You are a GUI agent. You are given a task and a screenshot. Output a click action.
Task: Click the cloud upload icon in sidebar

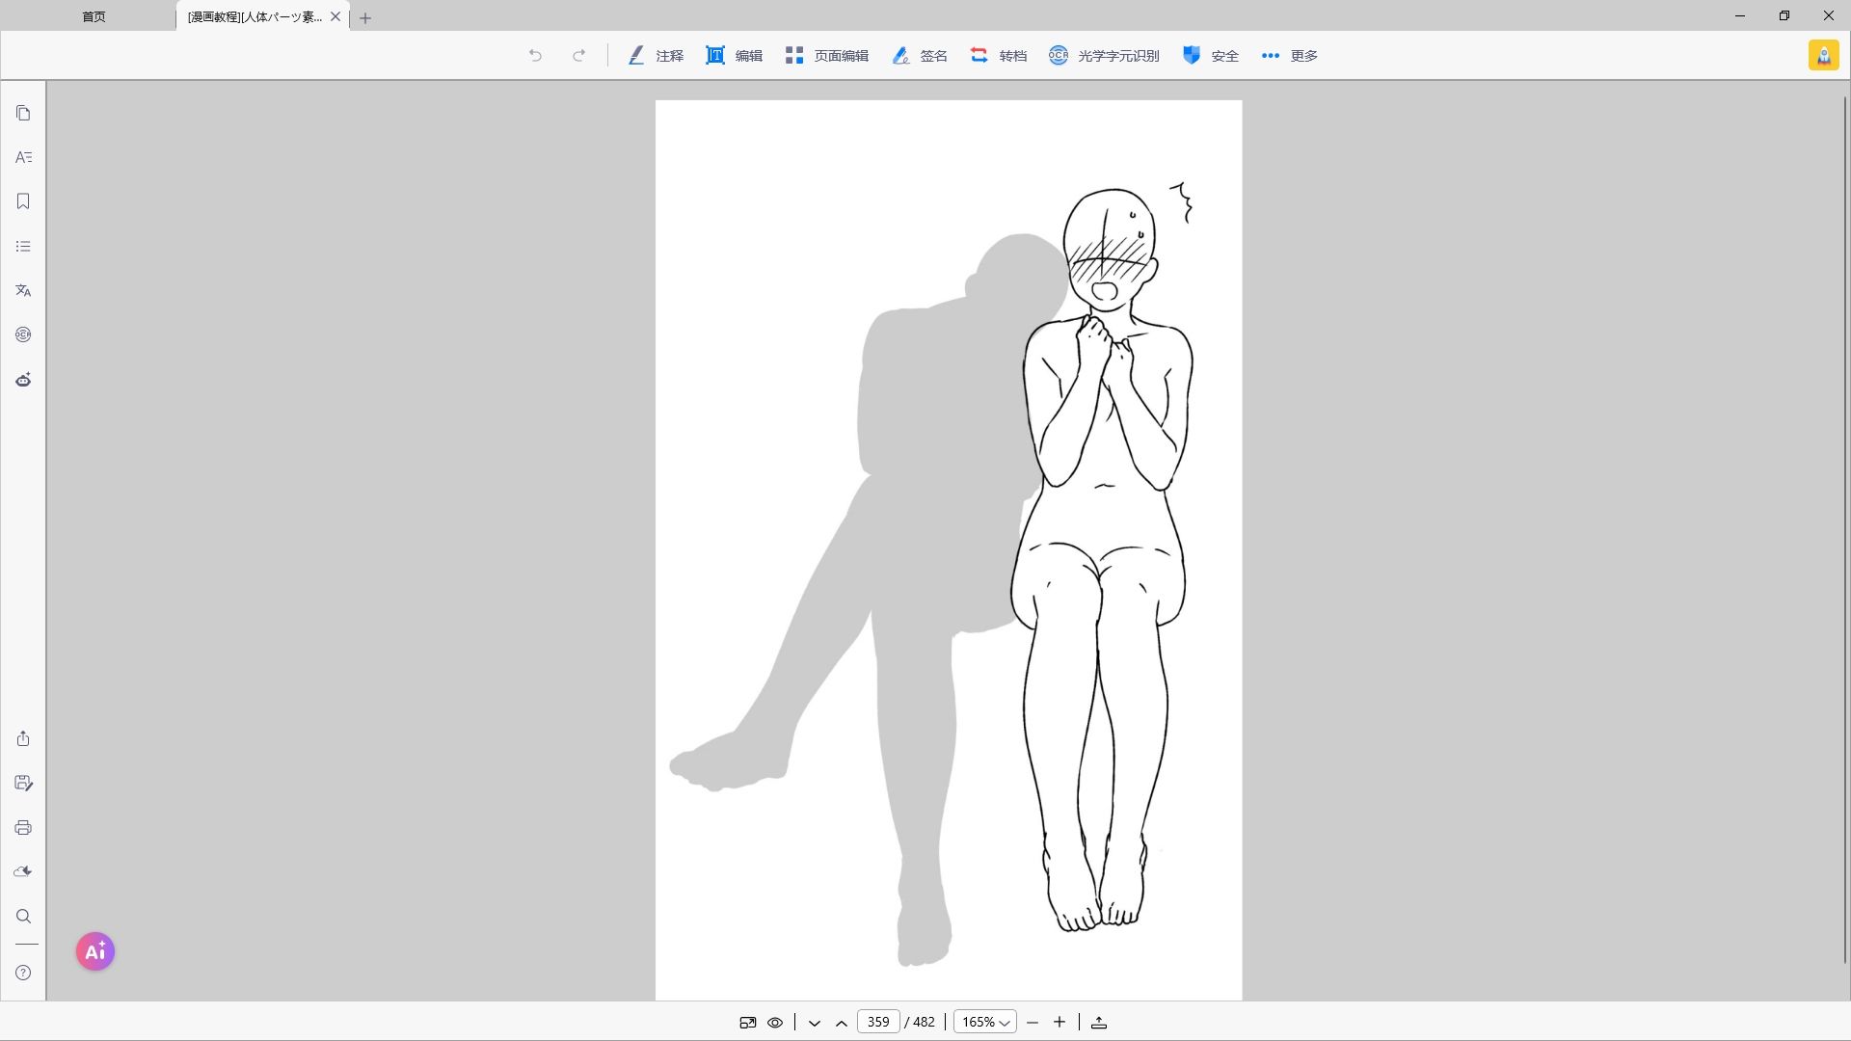click(x=23, y=871)
